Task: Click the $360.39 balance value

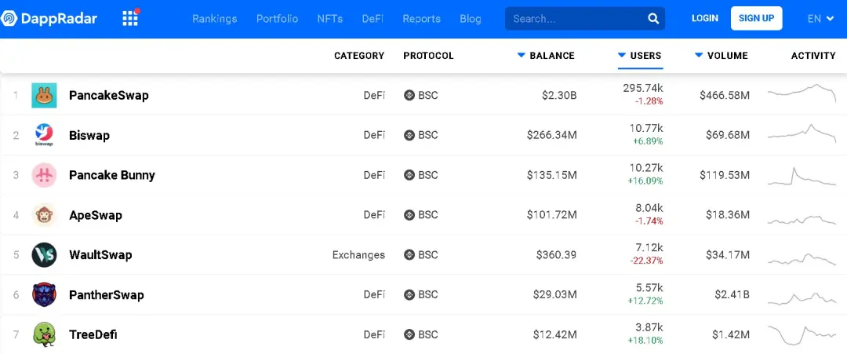Action: pos(556,255)
